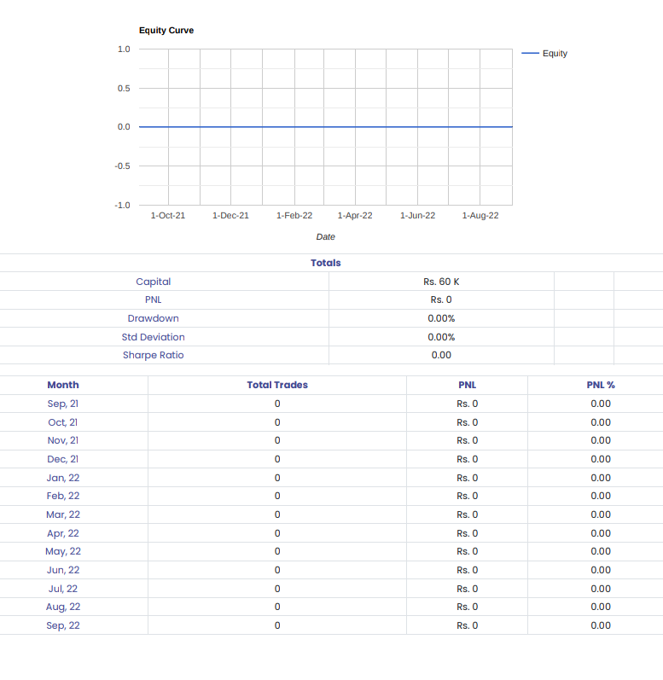Select the Sep, 21 month row
The height and width of the screenshot is (680, 663).
point(331,404)
